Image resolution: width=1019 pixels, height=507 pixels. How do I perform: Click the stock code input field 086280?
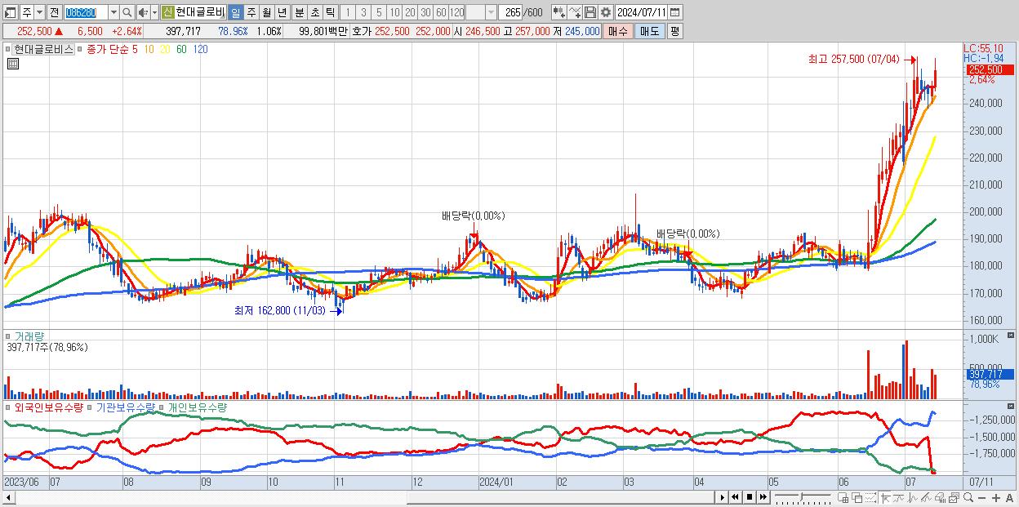(86, 12)
